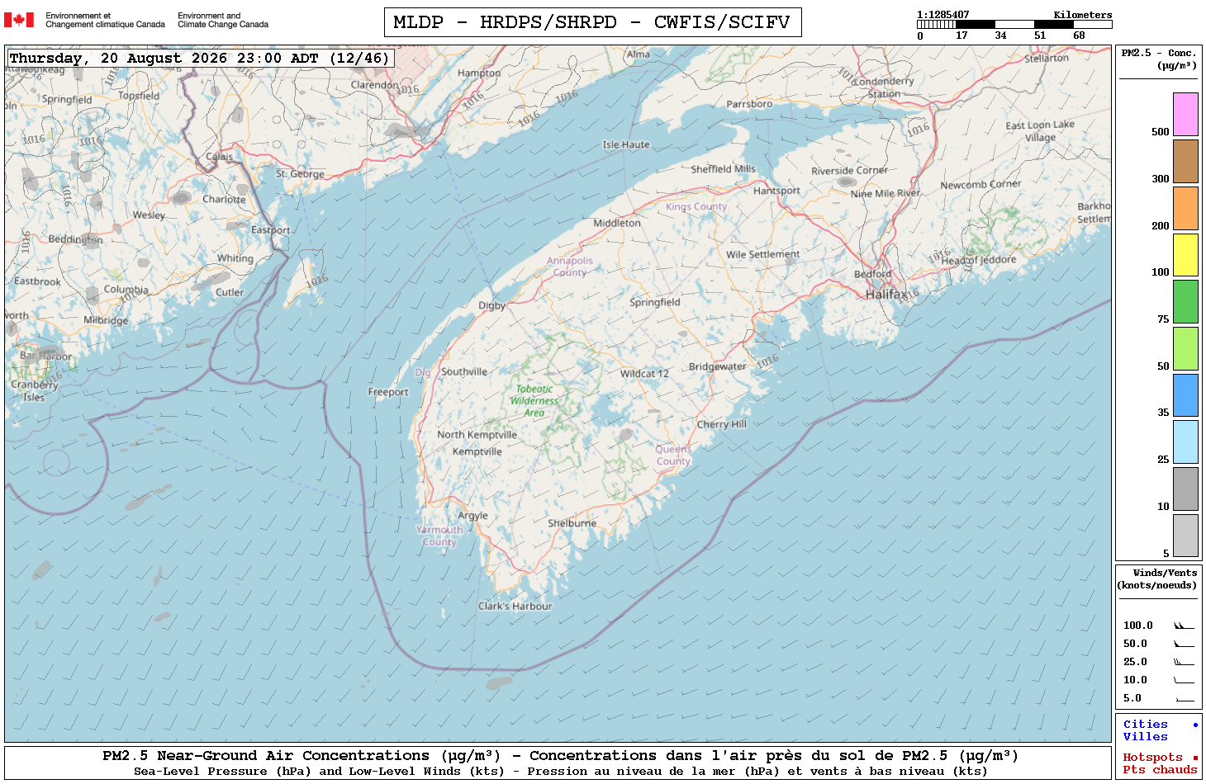Screen dimensions: 1206x784
Task: Click the Halifax label on the map
Action: click(886, 294)
